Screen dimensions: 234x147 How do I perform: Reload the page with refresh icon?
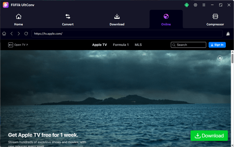pos(26,34)
